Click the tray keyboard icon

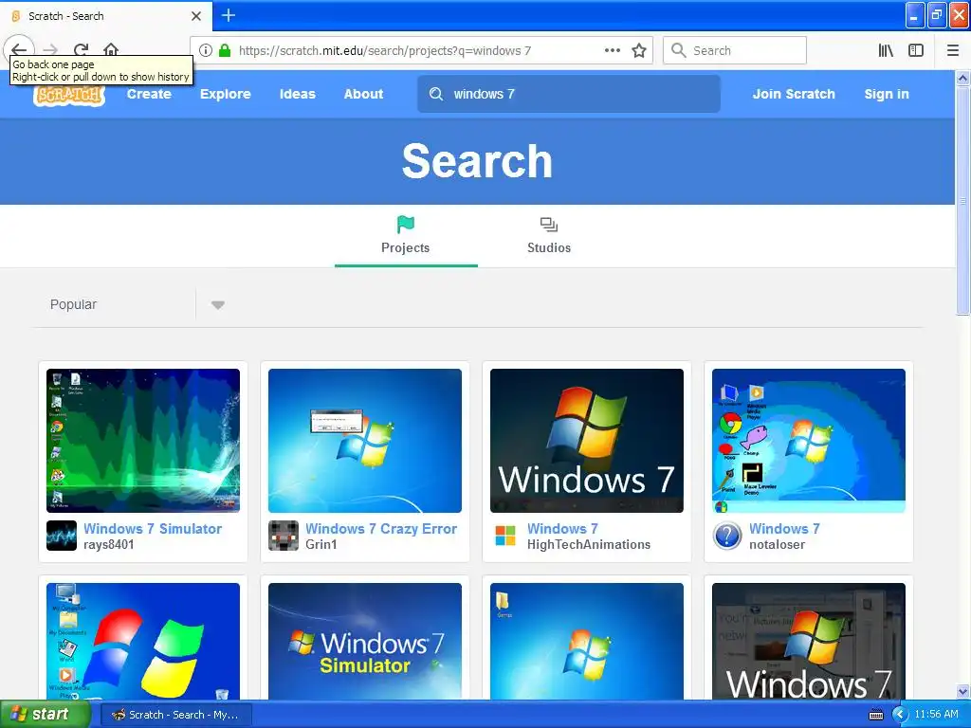[876, 715]
